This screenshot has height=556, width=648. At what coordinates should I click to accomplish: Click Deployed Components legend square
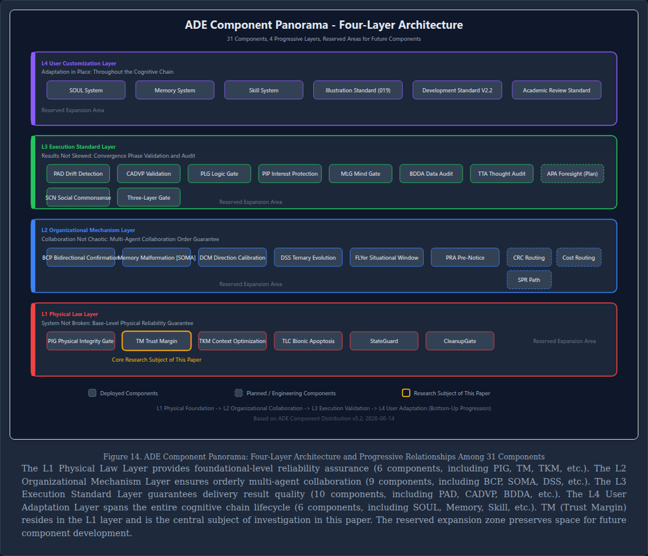[x=92, y=393]
